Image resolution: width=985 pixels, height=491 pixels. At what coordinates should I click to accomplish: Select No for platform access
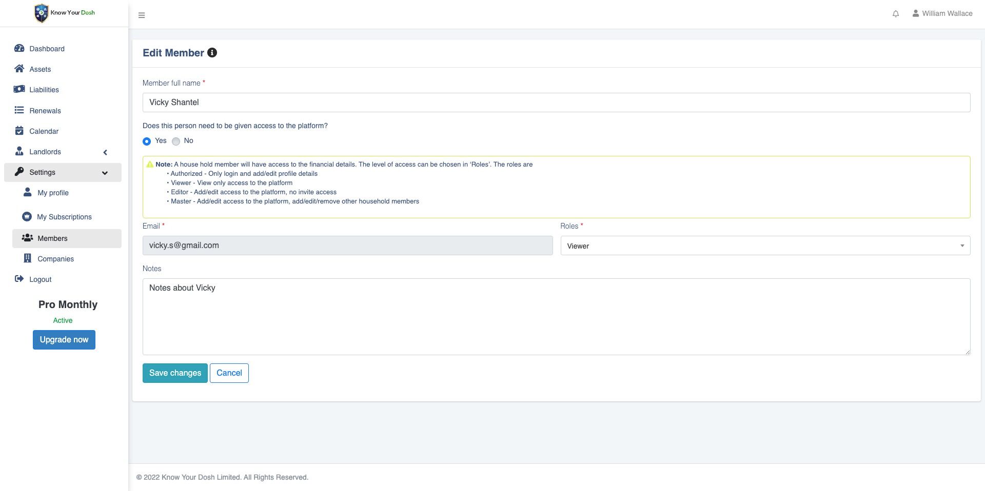pyautogui.click(x=176, y=141)
